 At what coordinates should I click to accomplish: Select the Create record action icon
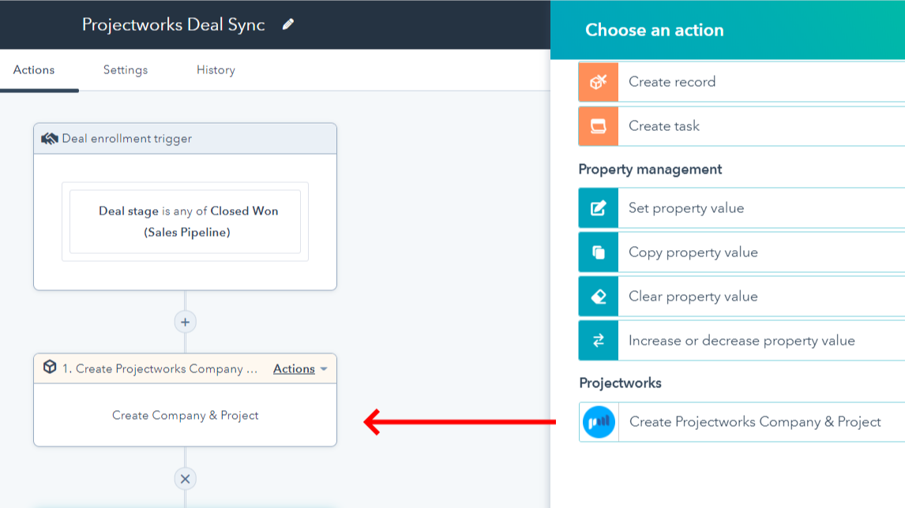click(598, 81)
